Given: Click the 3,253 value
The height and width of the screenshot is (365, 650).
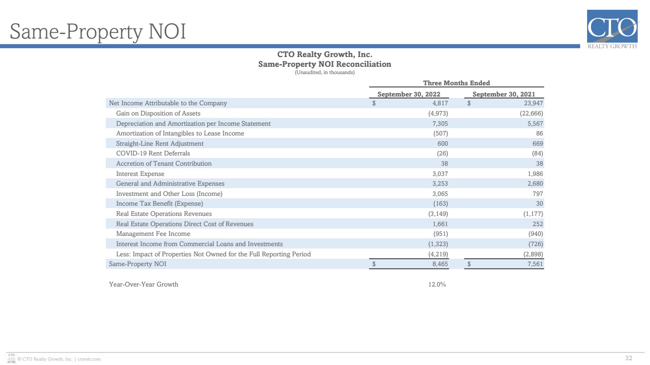Looking at the screenshot, I should (x=440, y=183).
